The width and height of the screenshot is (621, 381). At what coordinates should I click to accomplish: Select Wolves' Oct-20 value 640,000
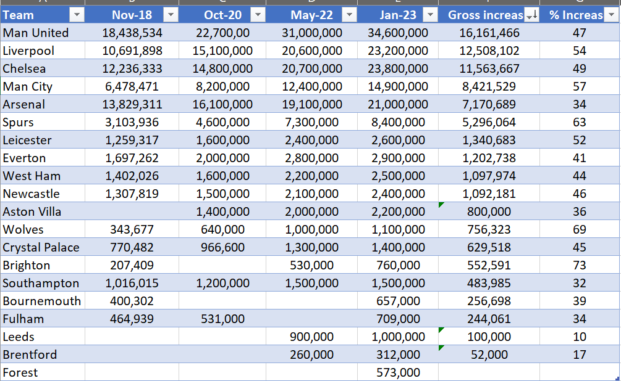(x=222, y=229)
